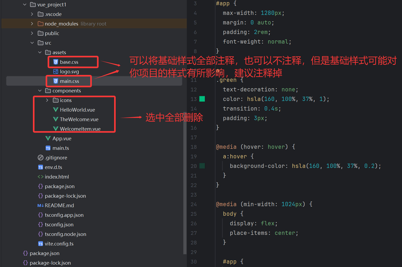Collapse the src folder chevron
Screen dimensions: 402x267
(32, 43)
